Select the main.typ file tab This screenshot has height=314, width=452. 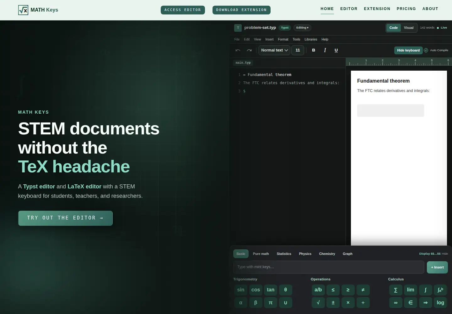pos(243,63)
